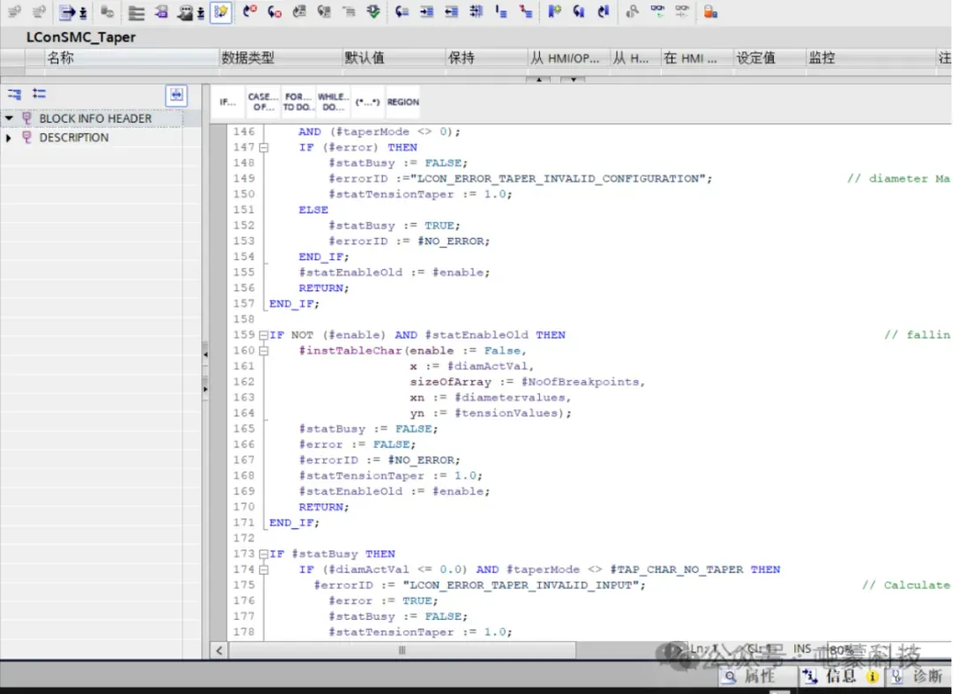Collapse BLOCK INFO HEADER region
This screenshot has height=694, width=953.
[9, 118]
